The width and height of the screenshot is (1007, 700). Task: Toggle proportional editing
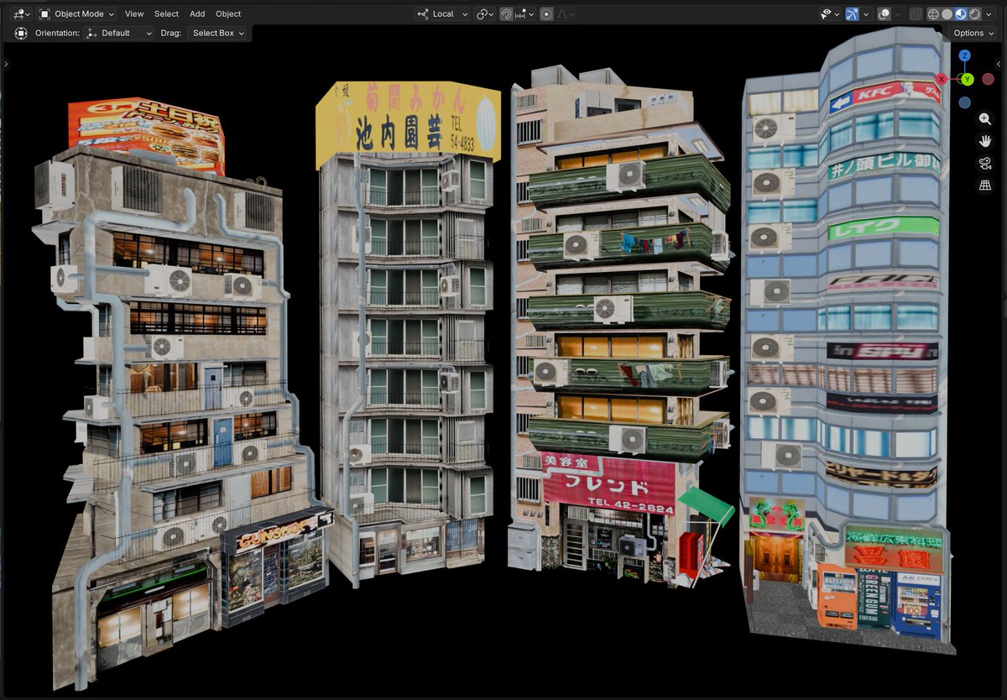pyautogui.click(x=546, y=13)
